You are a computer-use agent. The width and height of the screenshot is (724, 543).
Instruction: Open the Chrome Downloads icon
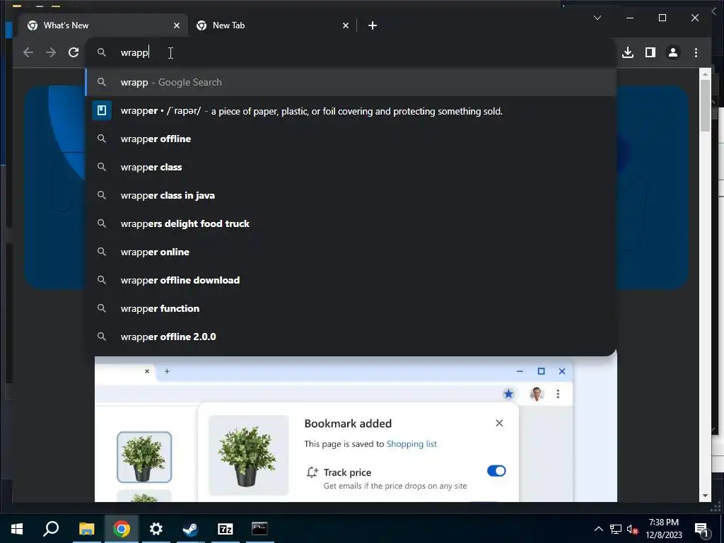point(628,52)
